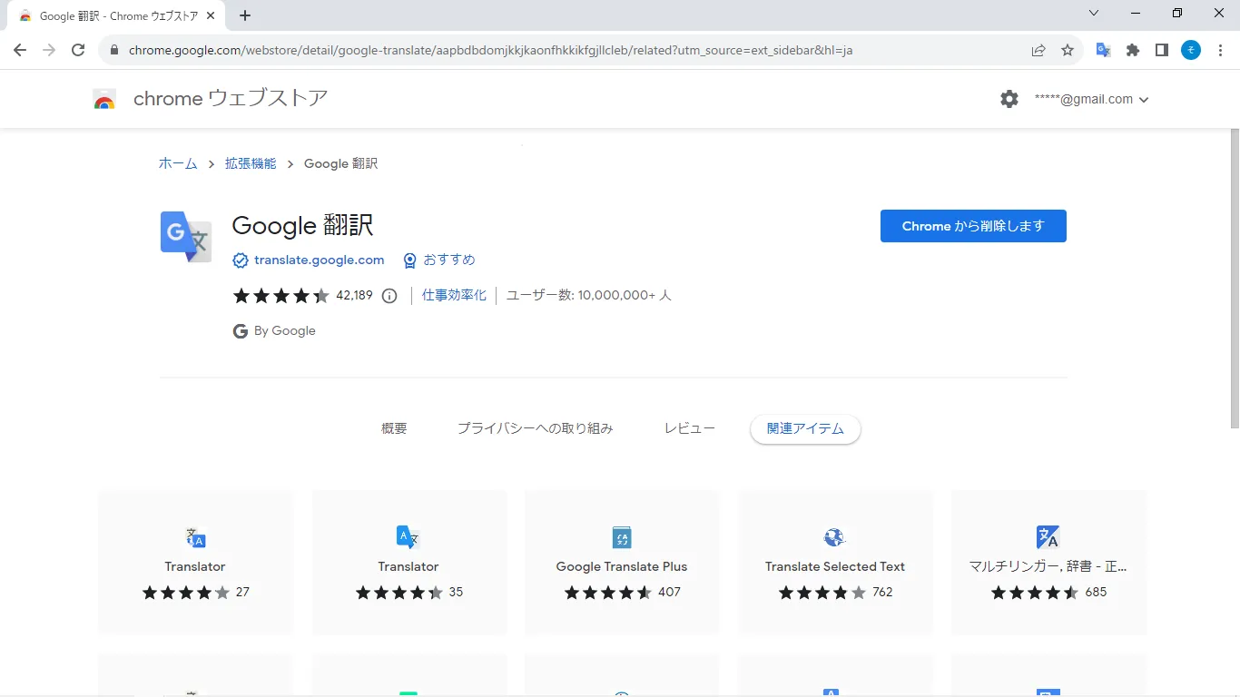Click the Google G logo by By Google
This screenshot has height=697, width=1240.
click(241, 331)
